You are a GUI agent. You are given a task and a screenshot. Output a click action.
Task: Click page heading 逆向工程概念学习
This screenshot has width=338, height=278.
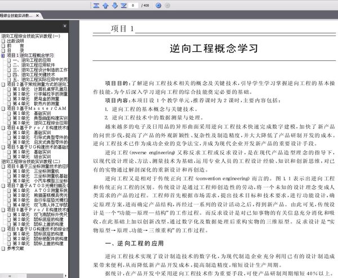(x=214, y=48)
